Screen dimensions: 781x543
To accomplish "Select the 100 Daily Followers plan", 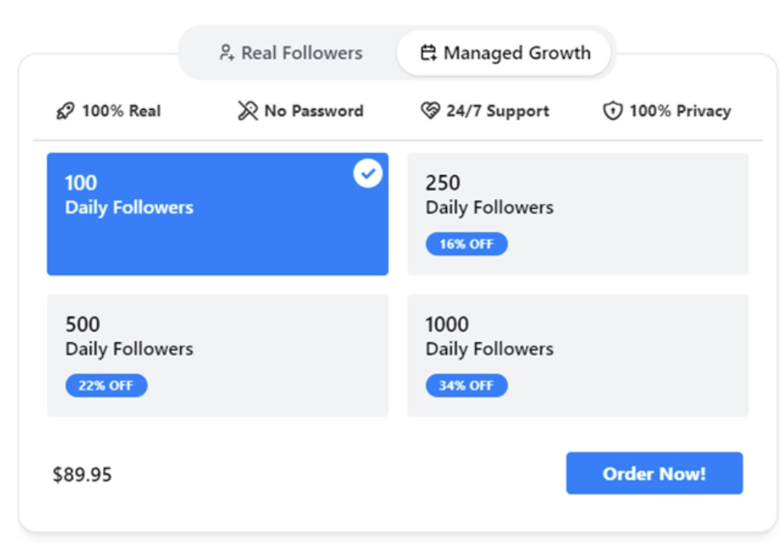I will click(x=217, y=214).
